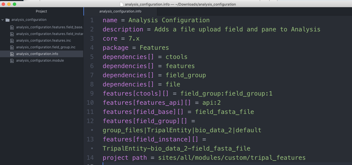Switch to the analysis_configuration.info editor tab
This screenshot has height=165, width=352.
click(x=120, y=11)
